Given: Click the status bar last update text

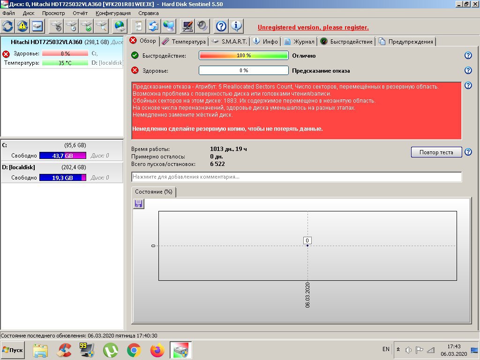Looking at the screenshot, I should [79, 336].
